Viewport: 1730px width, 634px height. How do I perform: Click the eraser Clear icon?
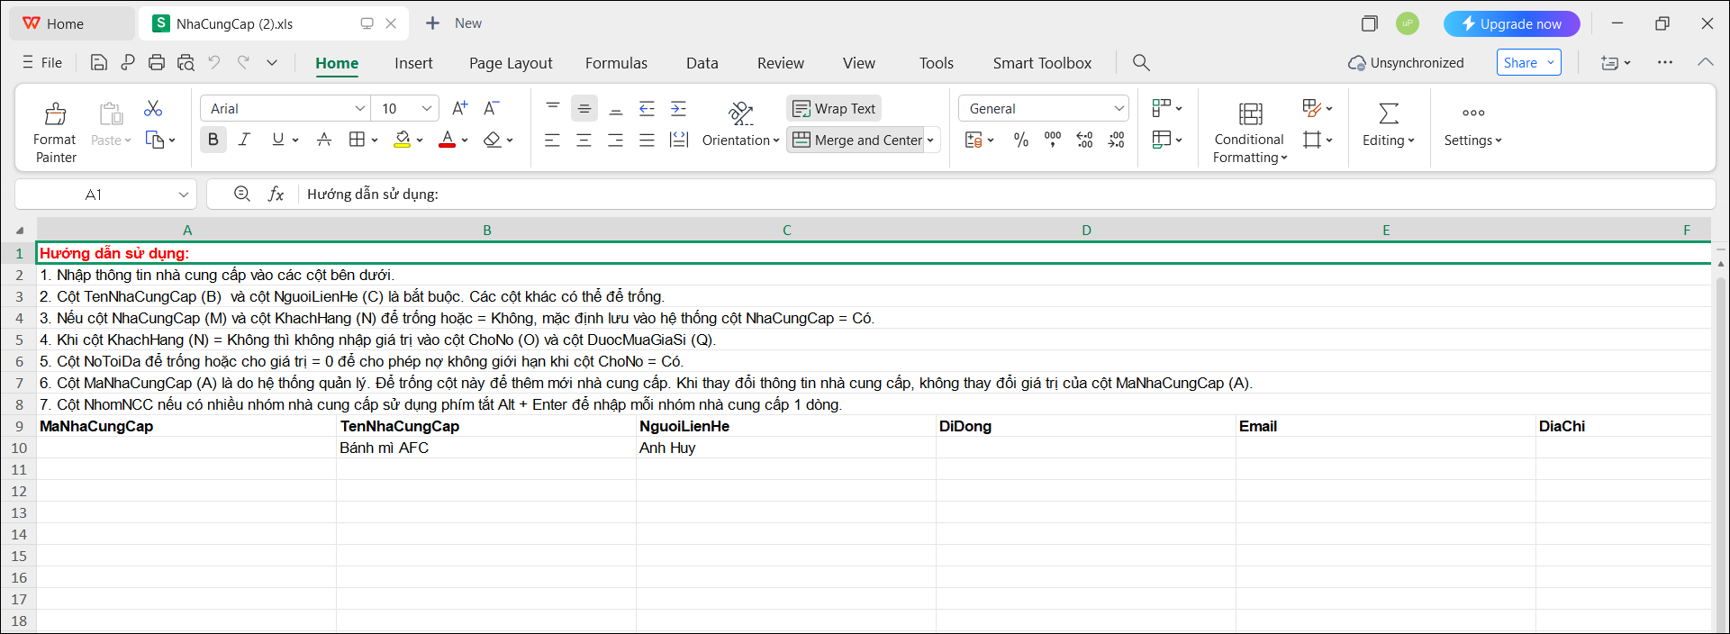point(492,140)
